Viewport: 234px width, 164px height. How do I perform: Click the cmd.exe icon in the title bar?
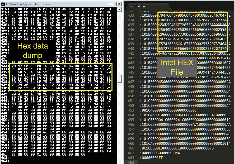pos(3,4)
